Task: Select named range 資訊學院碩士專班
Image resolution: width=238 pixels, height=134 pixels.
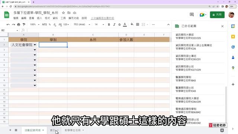Action: pyautogui.click(x=198, y=58)
